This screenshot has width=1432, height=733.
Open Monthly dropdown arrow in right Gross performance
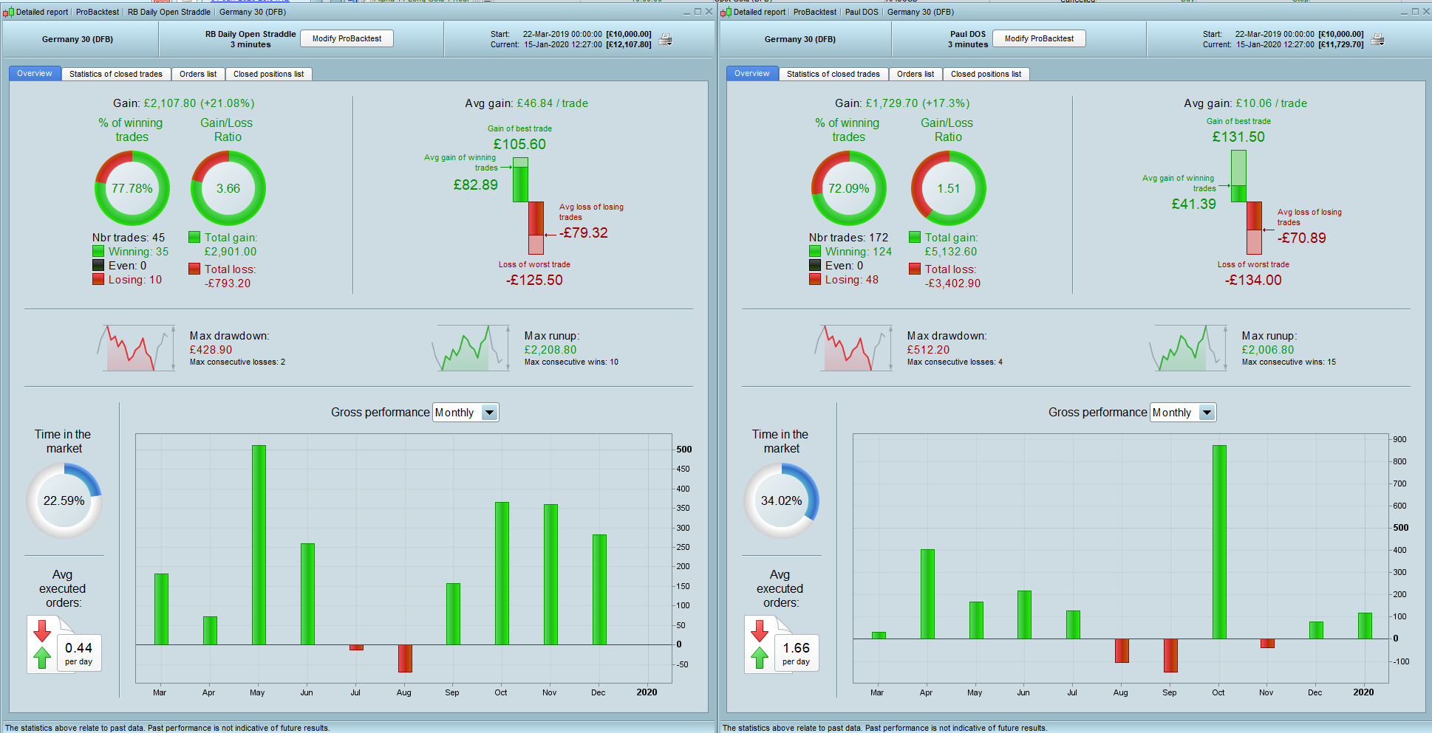click(x=1207, y=413)
